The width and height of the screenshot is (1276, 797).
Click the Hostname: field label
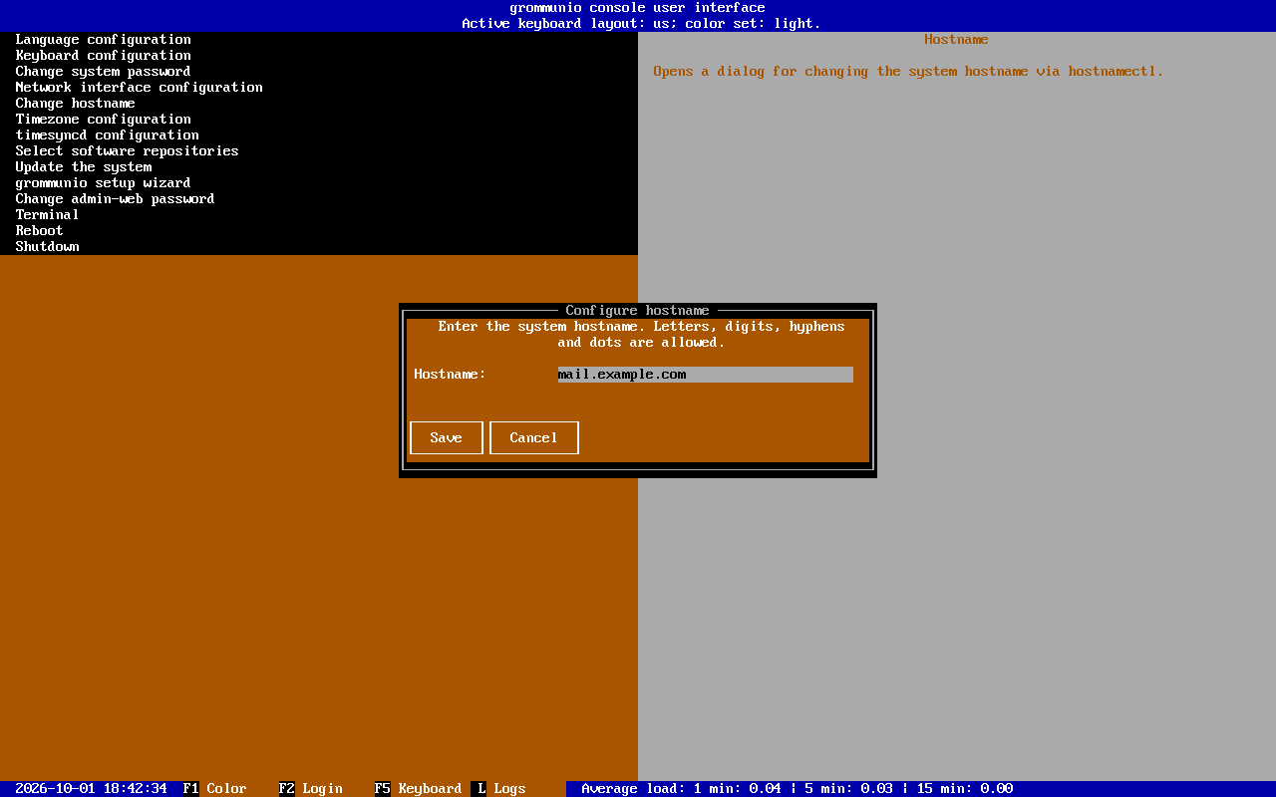click(x=450, y=375)
